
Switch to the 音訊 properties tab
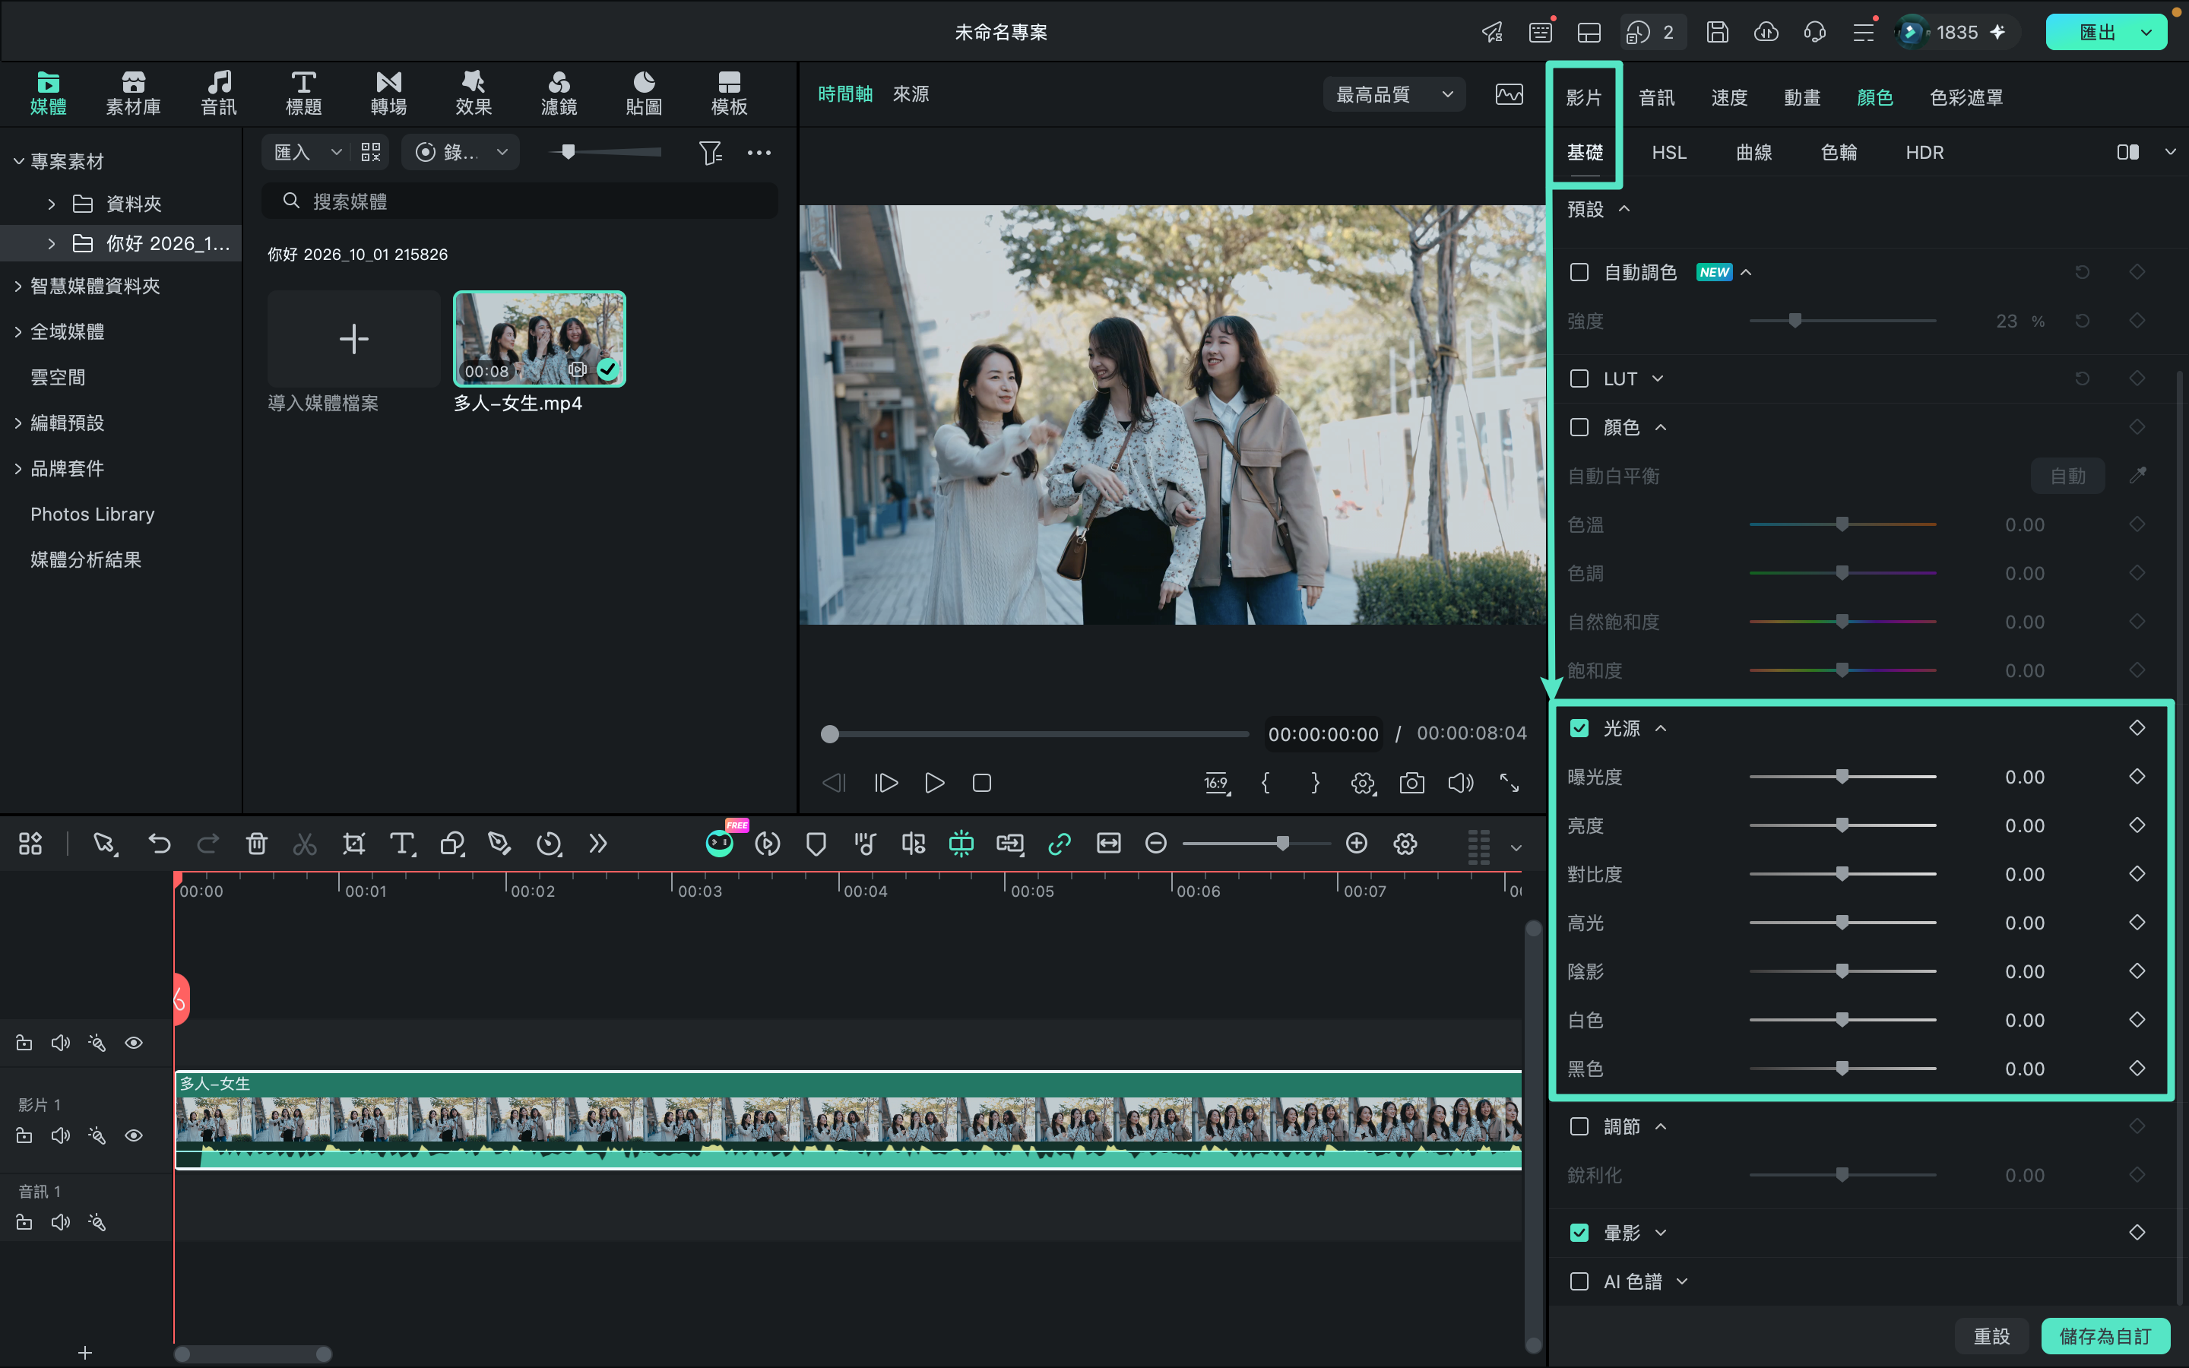coord(1656,98)
